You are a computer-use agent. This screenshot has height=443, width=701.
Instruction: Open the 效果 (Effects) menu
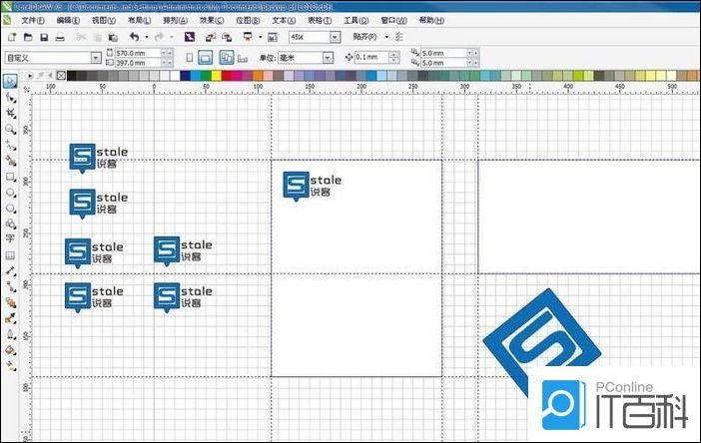coord(212,21)
